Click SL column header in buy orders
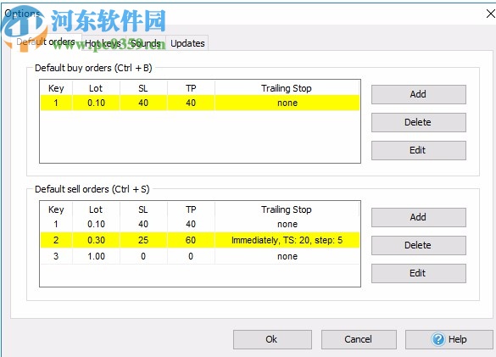 (143, 88)
